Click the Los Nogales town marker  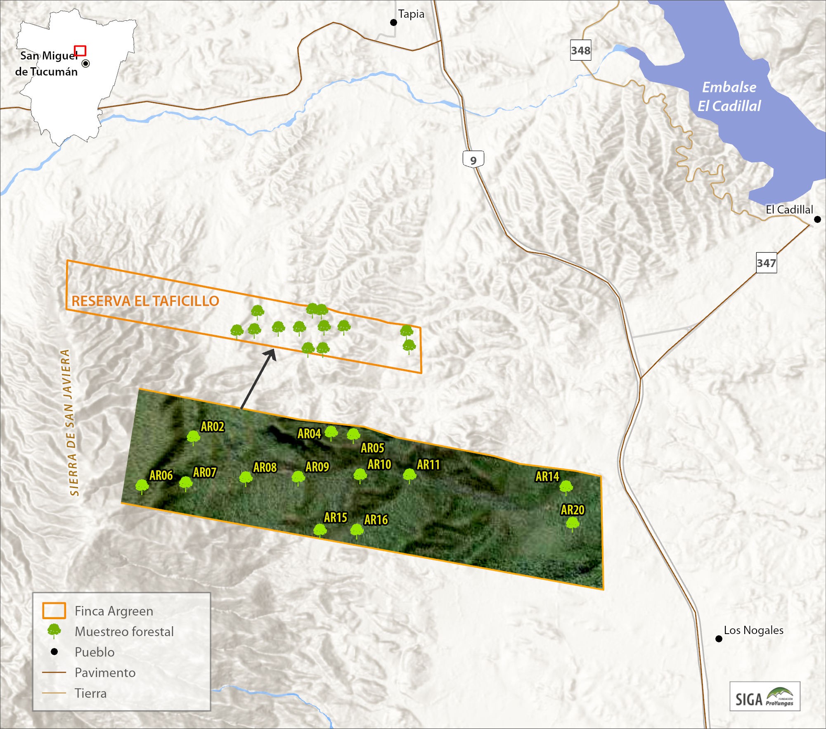(719, 639)
